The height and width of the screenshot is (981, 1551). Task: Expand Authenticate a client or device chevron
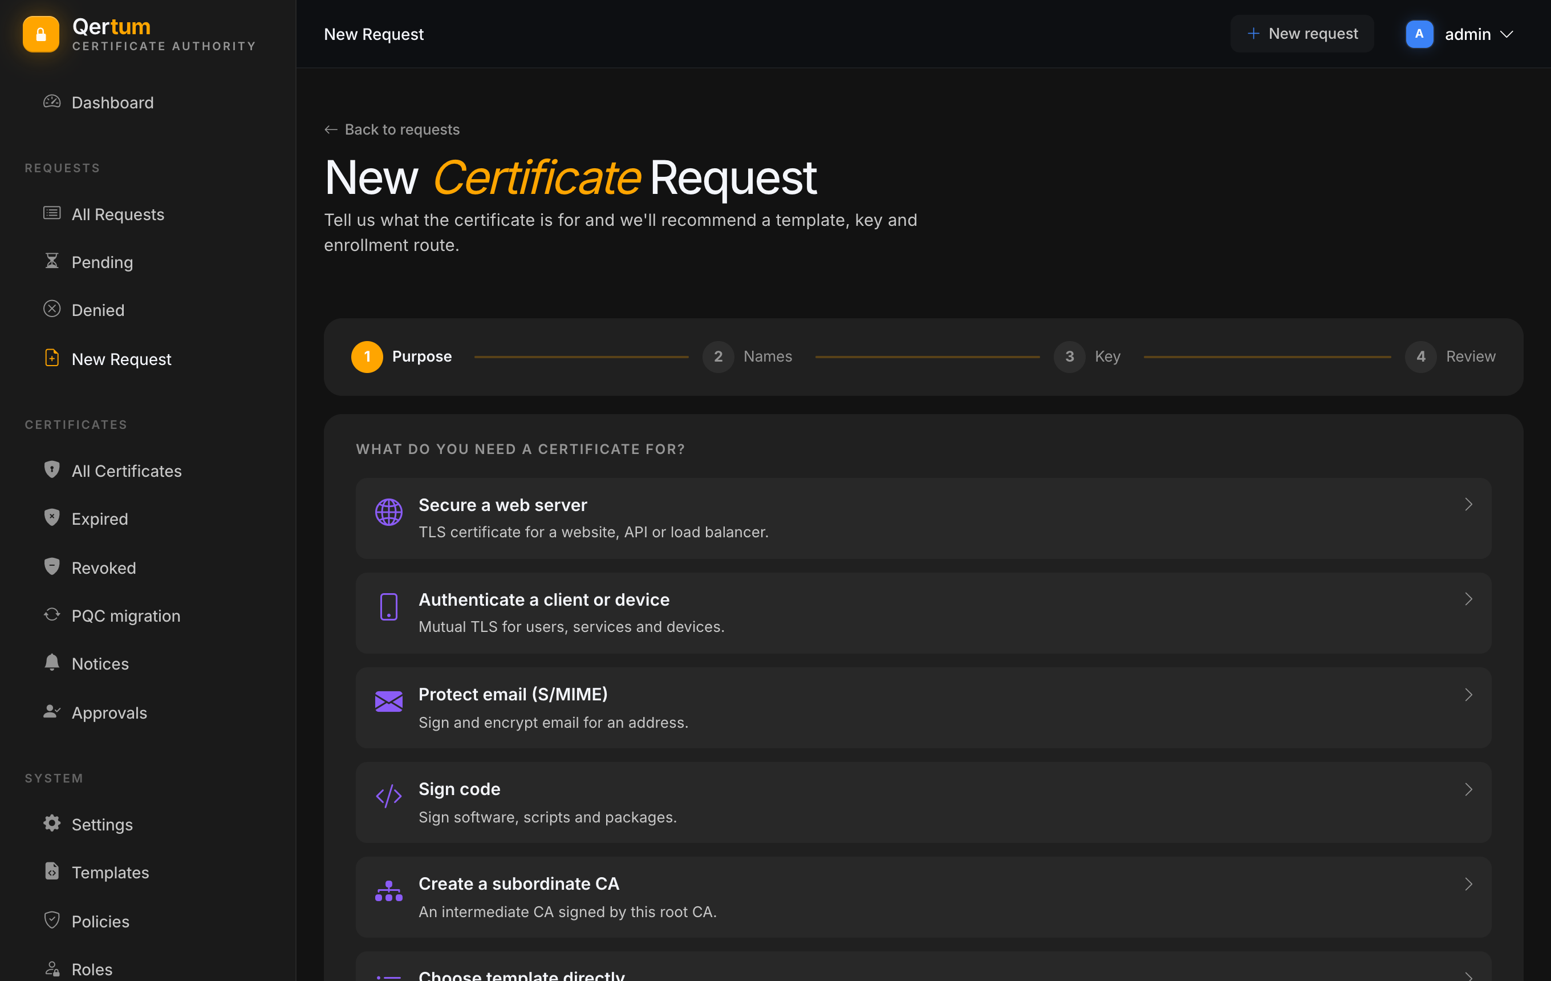(1468, 599)
